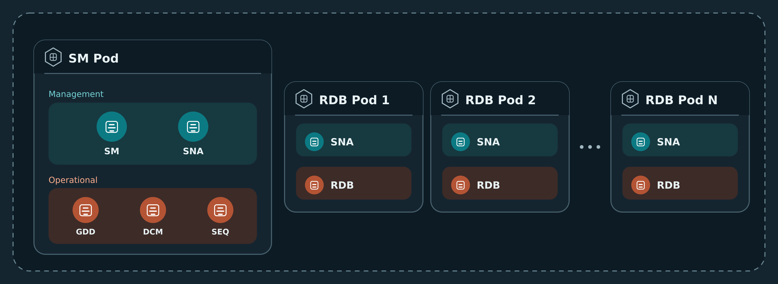Click the three-dot ellipsis between pods

tap(590, 147)
